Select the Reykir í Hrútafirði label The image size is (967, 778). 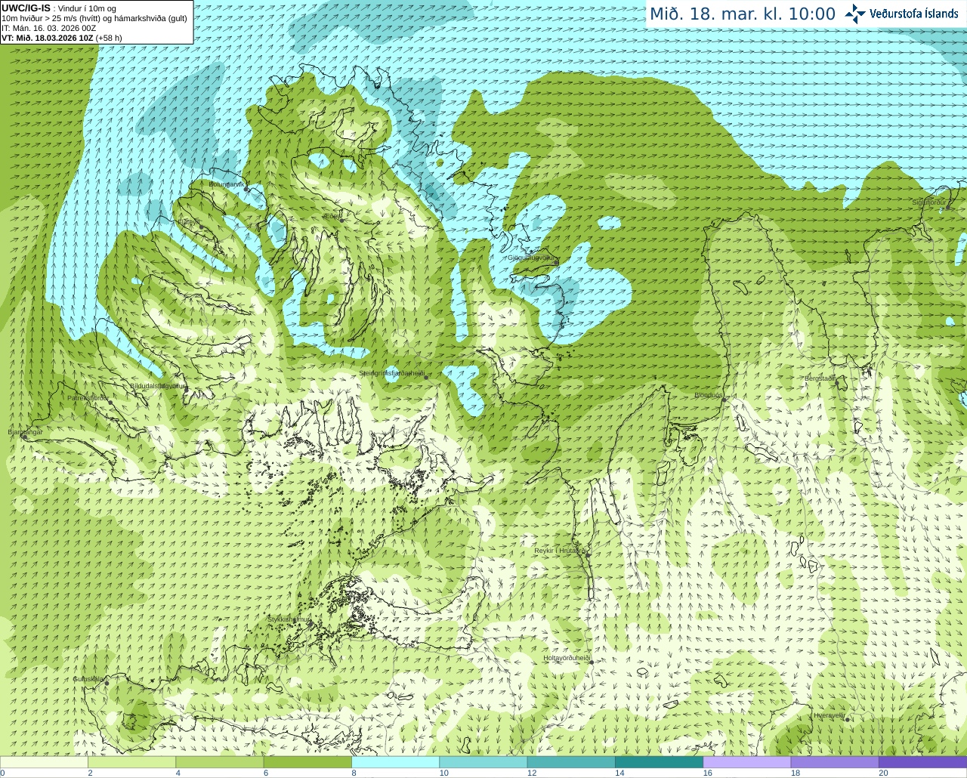(561, 551)
